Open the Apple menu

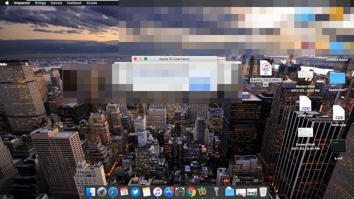7,3
